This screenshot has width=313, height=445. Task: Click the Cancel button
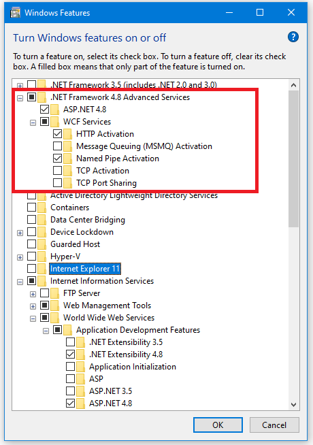coord(274,425)
